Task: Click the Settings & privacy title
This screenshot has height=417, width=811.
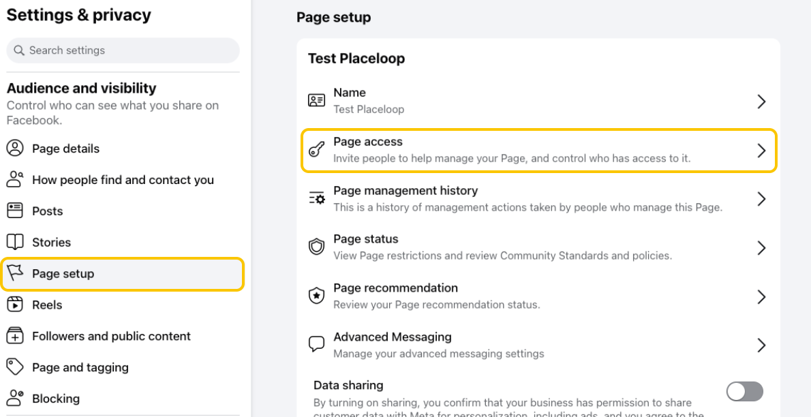Action: click(x=78, y=15)
